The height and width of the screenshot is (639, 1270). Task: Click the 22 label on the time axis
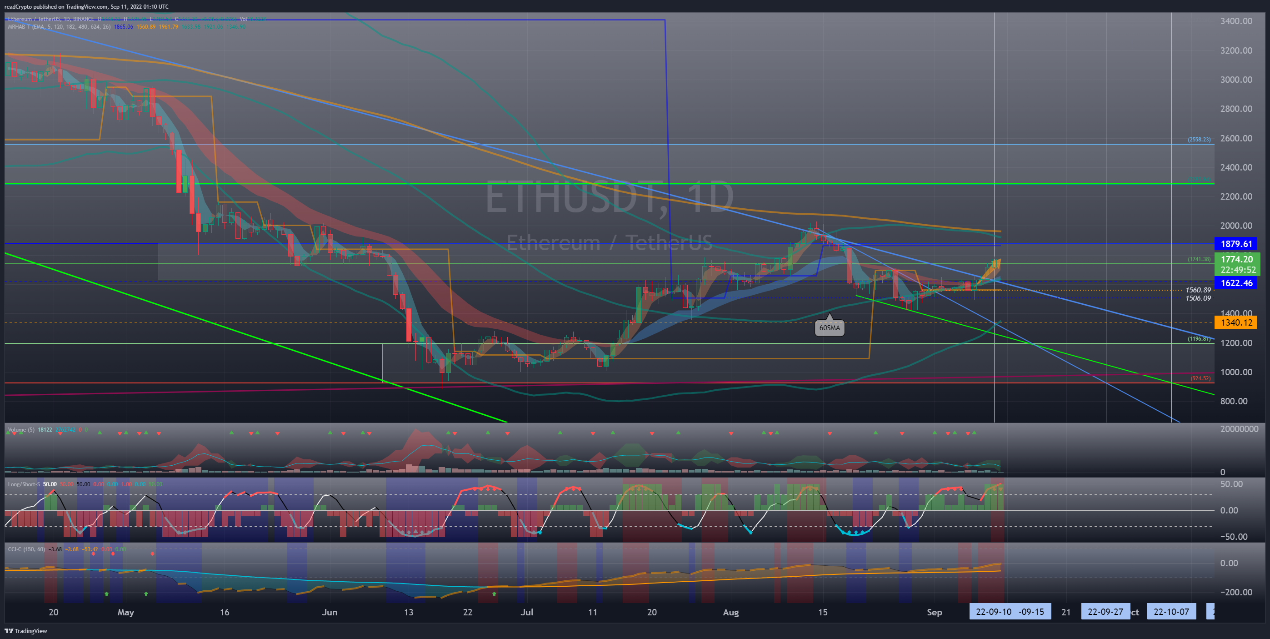[x=467, y=612]
